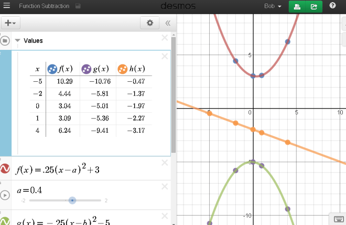Toggle the Values folder icon
Viewport: 346px width, 225px height.
click(5, 40)
